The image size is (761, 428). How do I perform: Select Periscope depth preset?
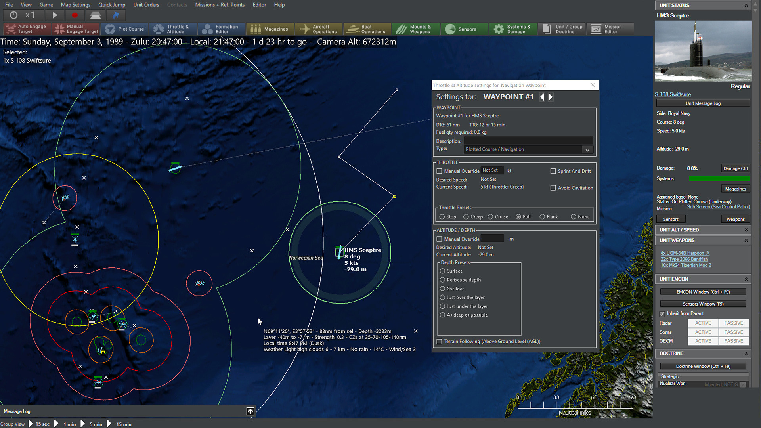pos(442,279)
